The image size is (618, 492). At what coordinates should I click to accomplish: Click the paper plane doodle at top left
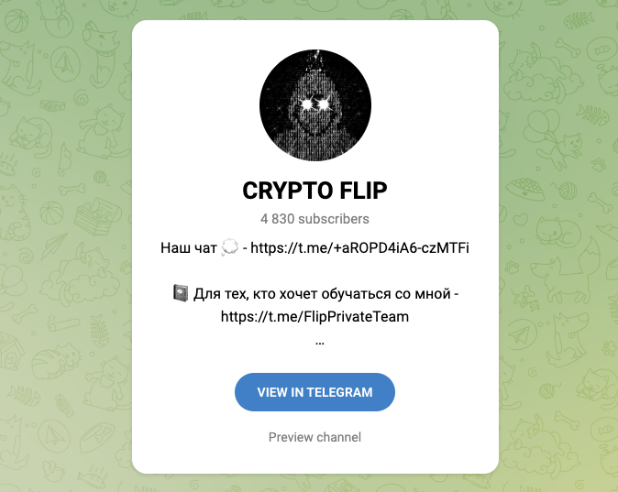coord(65,63)
